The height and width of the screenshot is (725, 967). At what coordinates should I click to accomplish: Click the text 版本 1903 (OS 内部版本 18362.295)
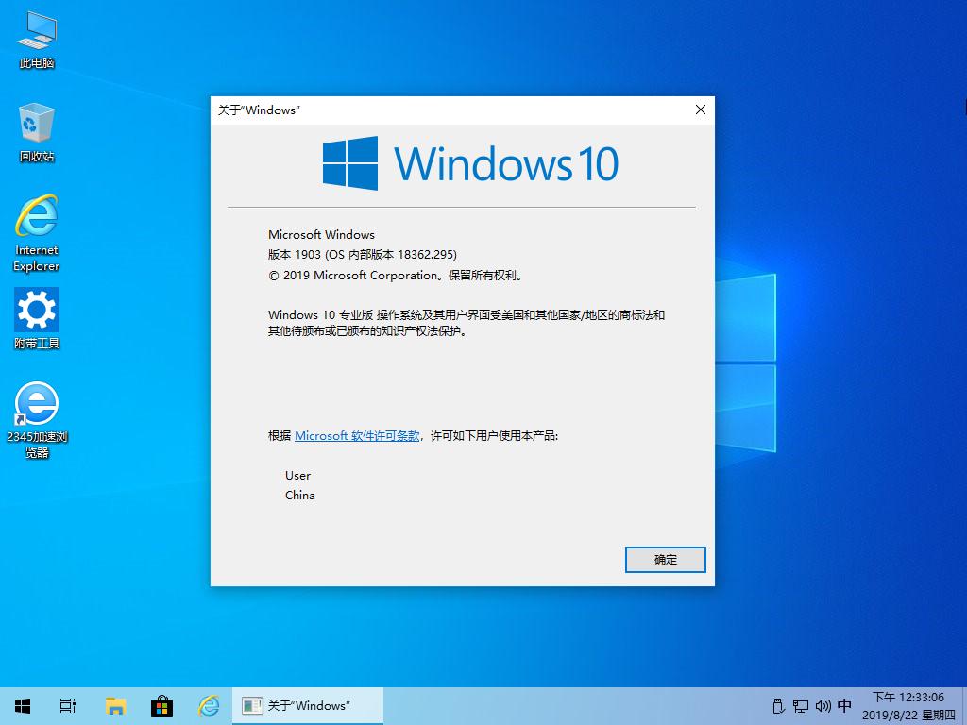[x=362, y=255]
